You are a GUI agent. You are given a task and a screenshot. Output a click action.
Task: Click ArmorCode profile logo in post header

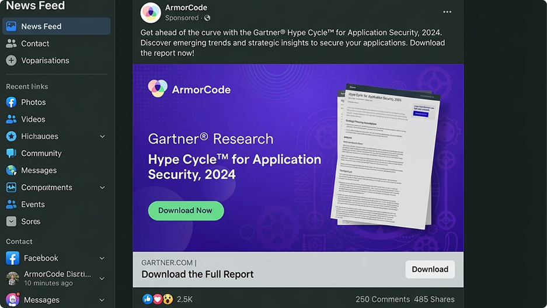pyautogui.click(x=151, y=13)
